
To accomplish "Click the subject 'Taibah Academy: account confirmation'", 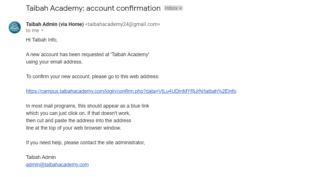I will [93, 8].
